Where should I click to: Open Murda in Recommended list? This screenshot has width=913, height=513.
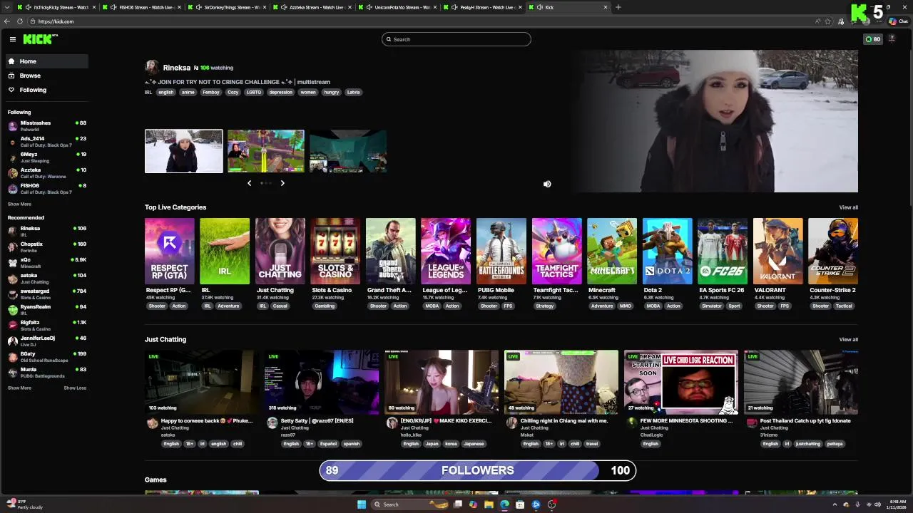(47, 373)
